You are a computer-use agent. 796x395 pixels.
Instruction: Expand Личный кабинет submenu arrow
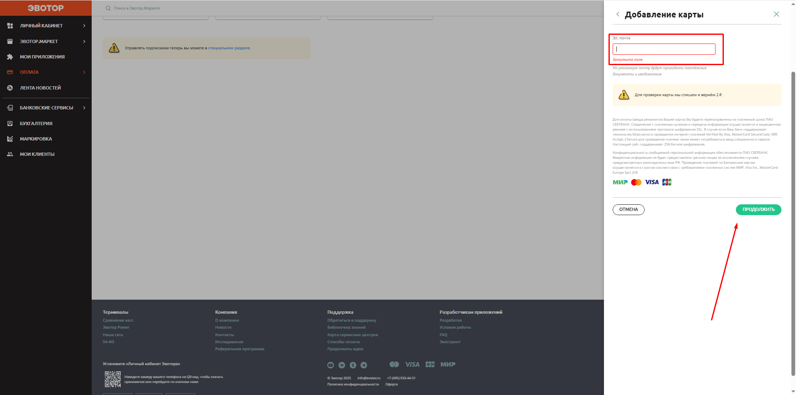(x=84, y=26)
